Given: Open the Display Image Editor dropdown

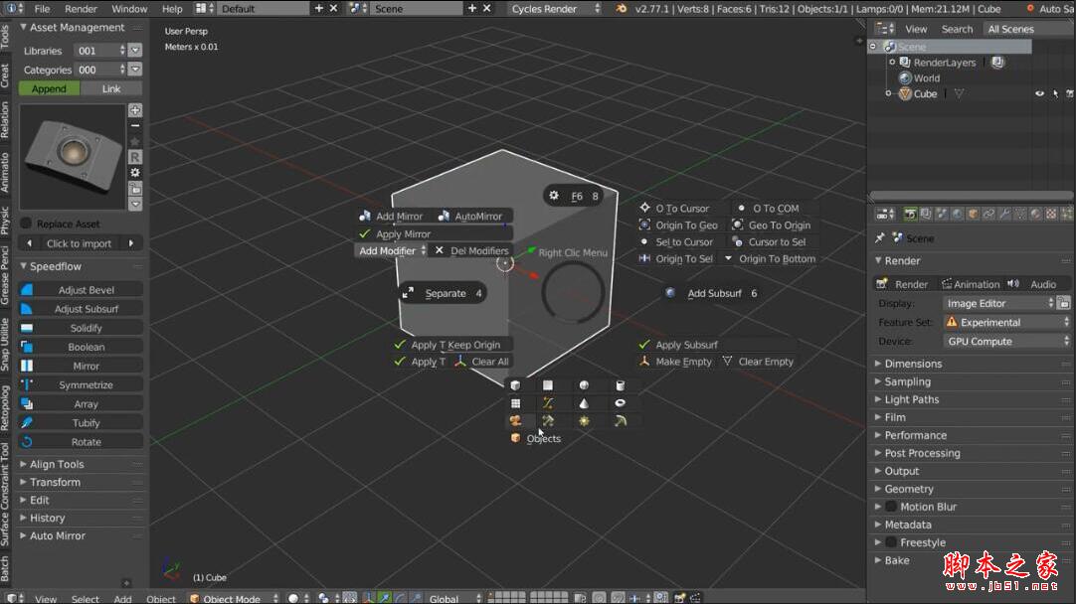Looking at the screenshot, I should point(999,303).
